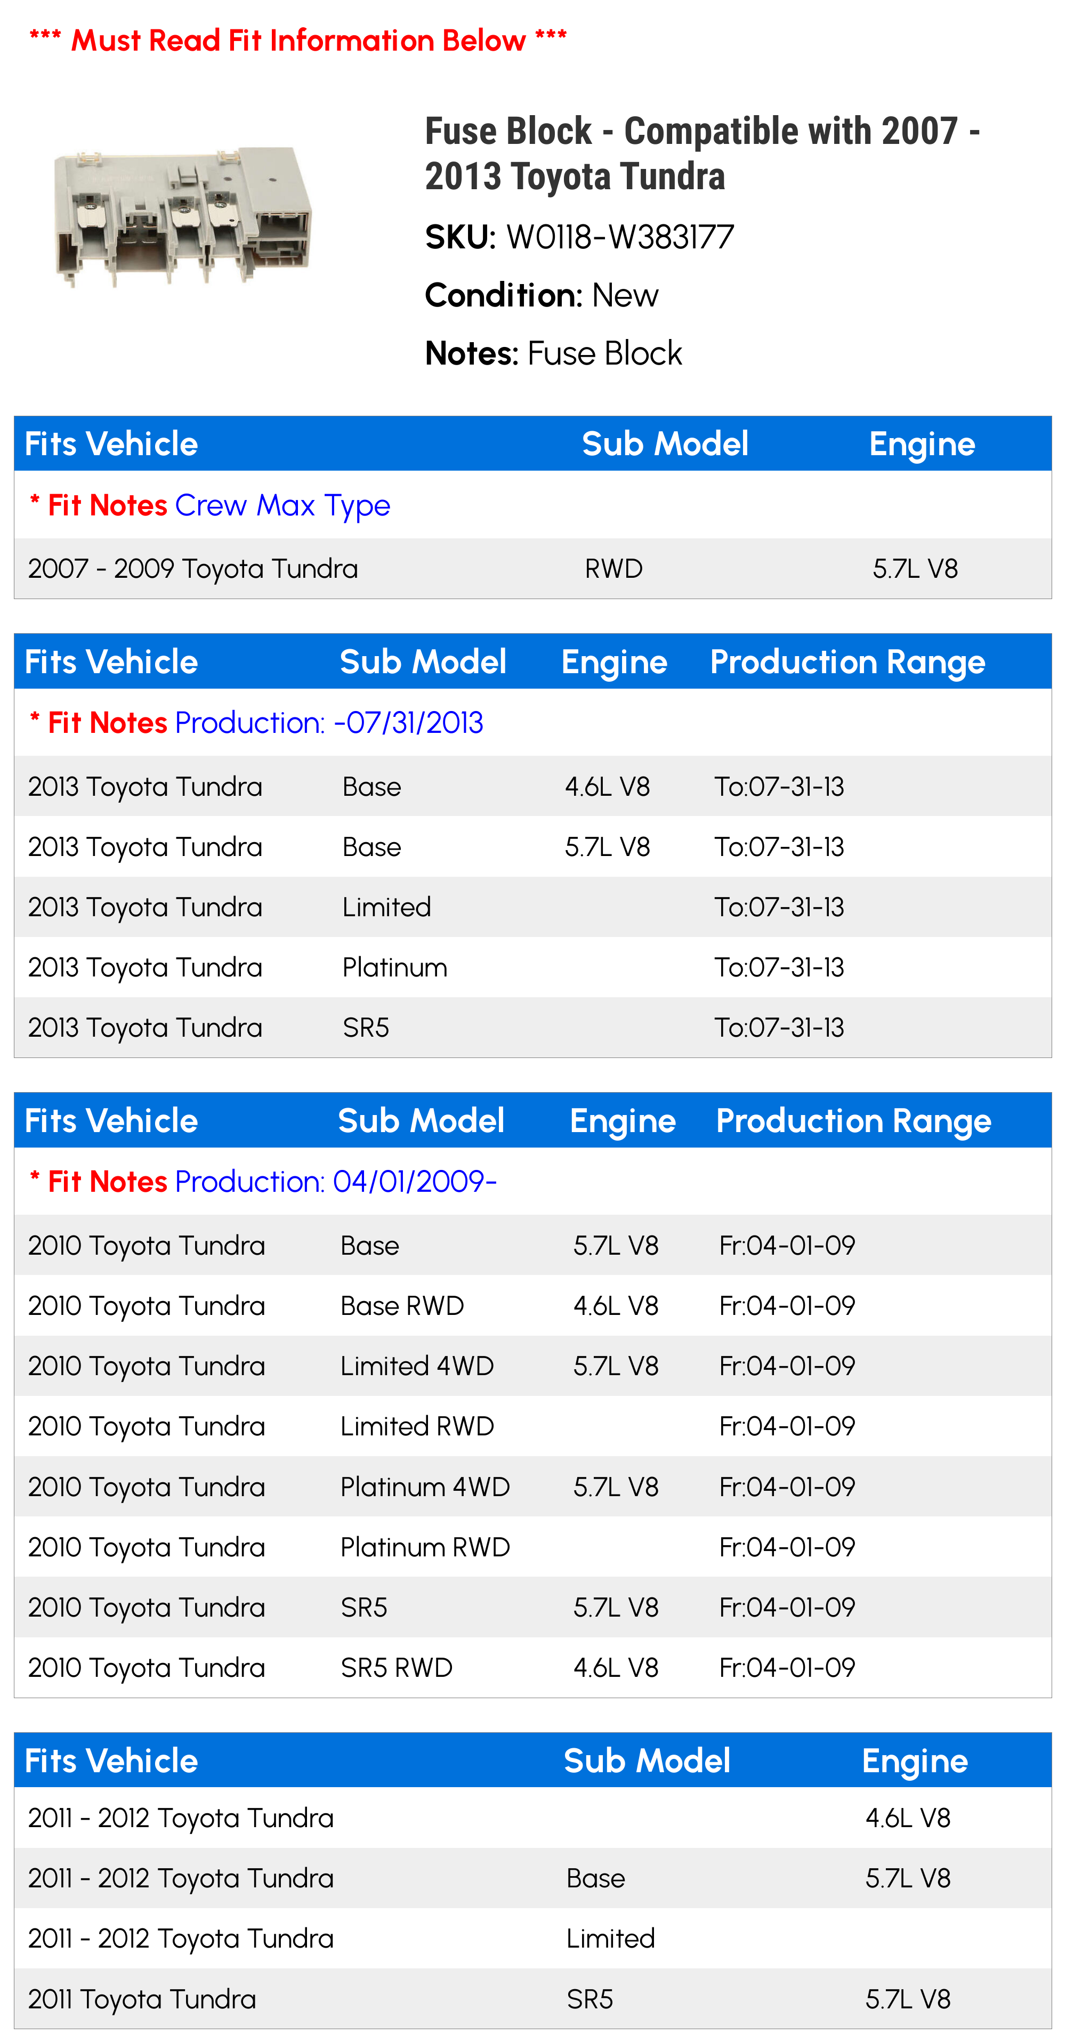Click the 'Base RWD' sub model cell

(402, 1306)
